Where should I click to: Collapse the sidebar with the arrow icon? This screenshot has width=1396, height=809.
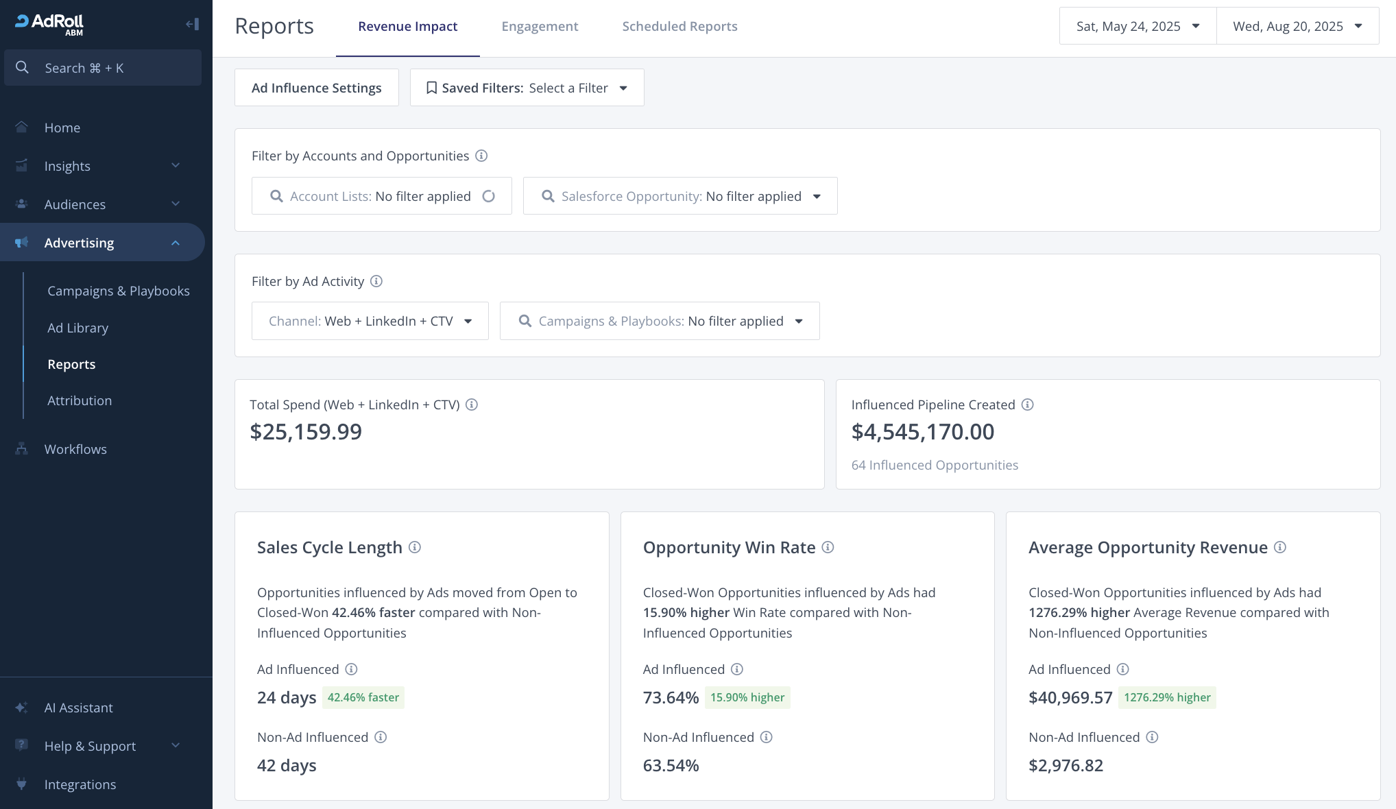coord(192,25)
